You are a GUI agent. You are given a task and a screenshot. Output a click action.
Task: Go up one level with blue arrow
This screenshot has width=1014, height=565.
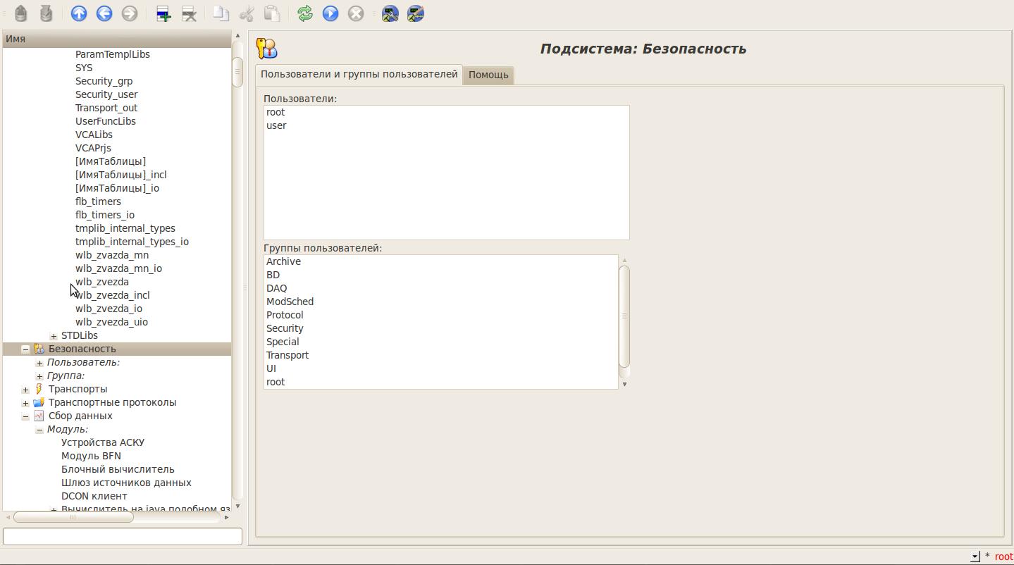[79, 13]
